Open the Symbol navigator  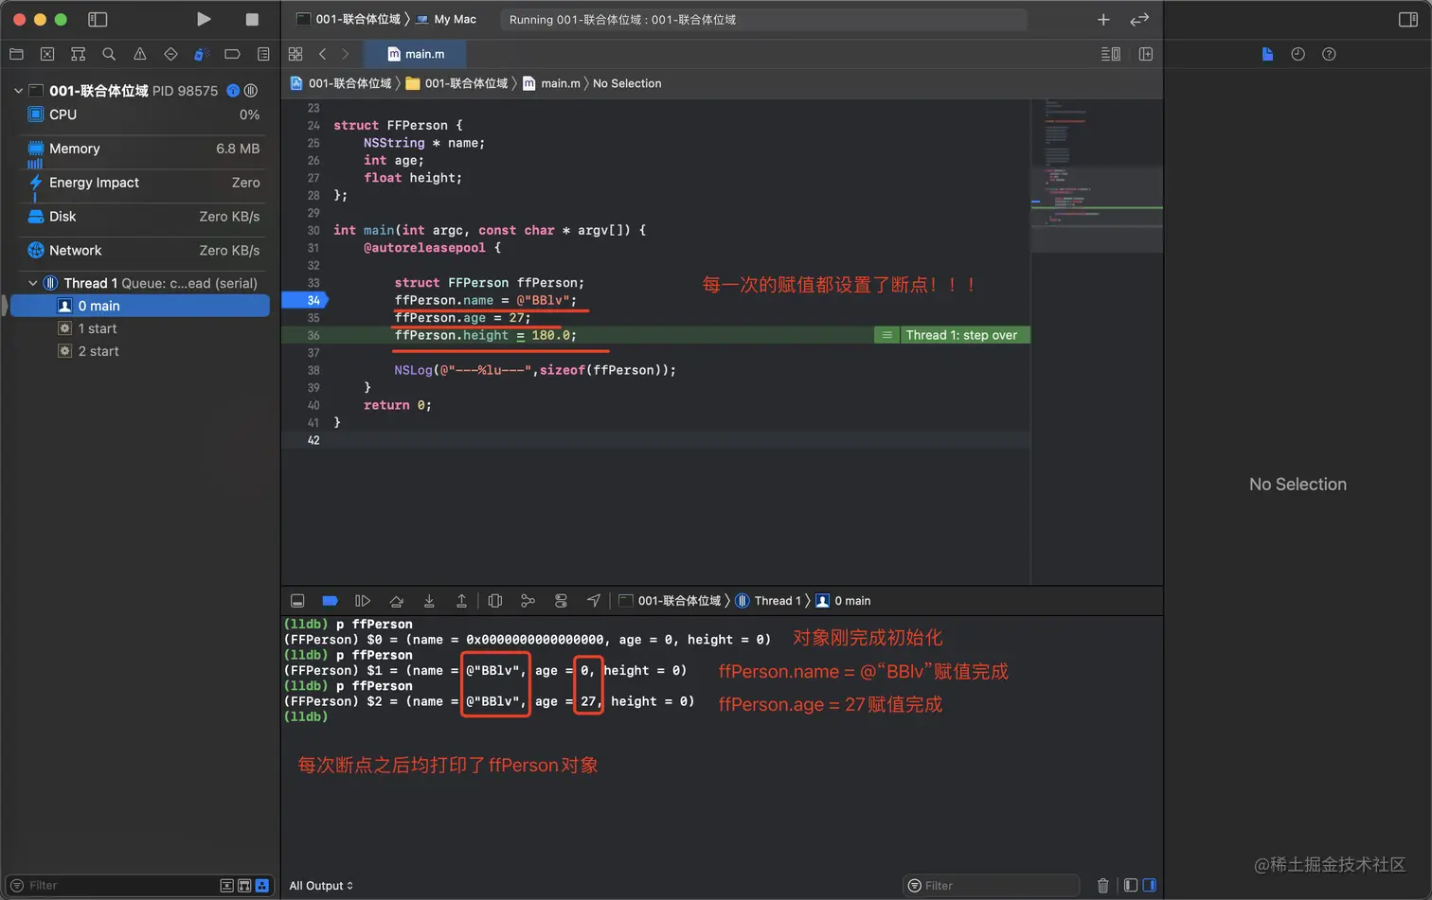click(79, 54)
